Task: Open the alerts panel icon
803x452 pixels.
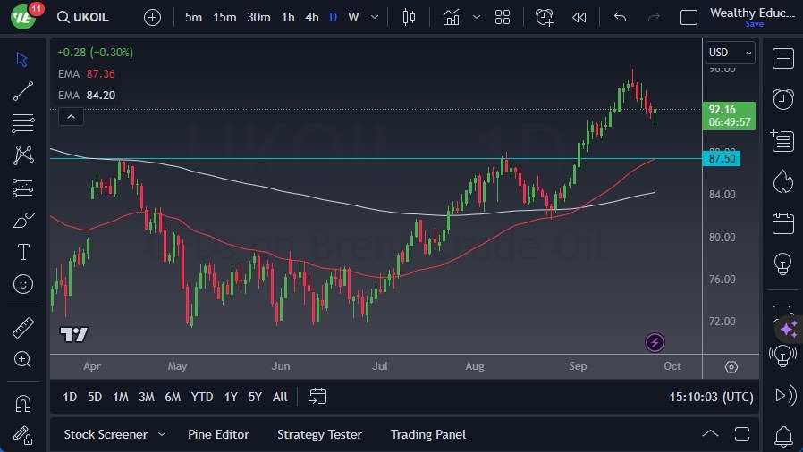Action: point(783,98)
